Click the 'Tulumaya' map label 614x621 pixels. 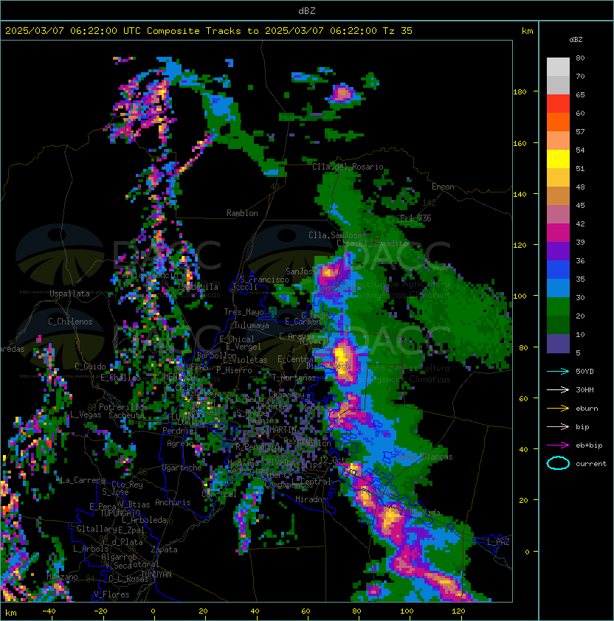tap(252, 325)
